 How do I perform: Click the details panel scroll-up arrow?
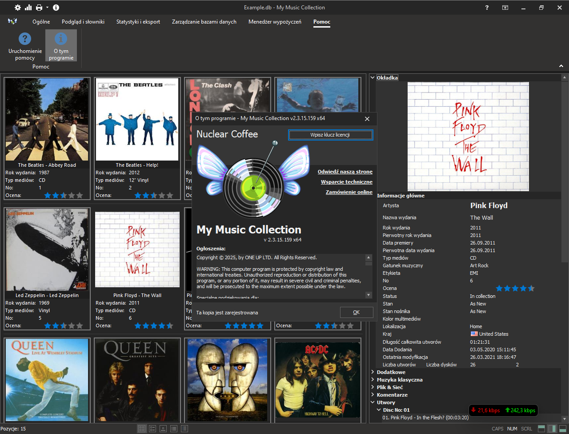pyautogui.click(x=565, y=78)
